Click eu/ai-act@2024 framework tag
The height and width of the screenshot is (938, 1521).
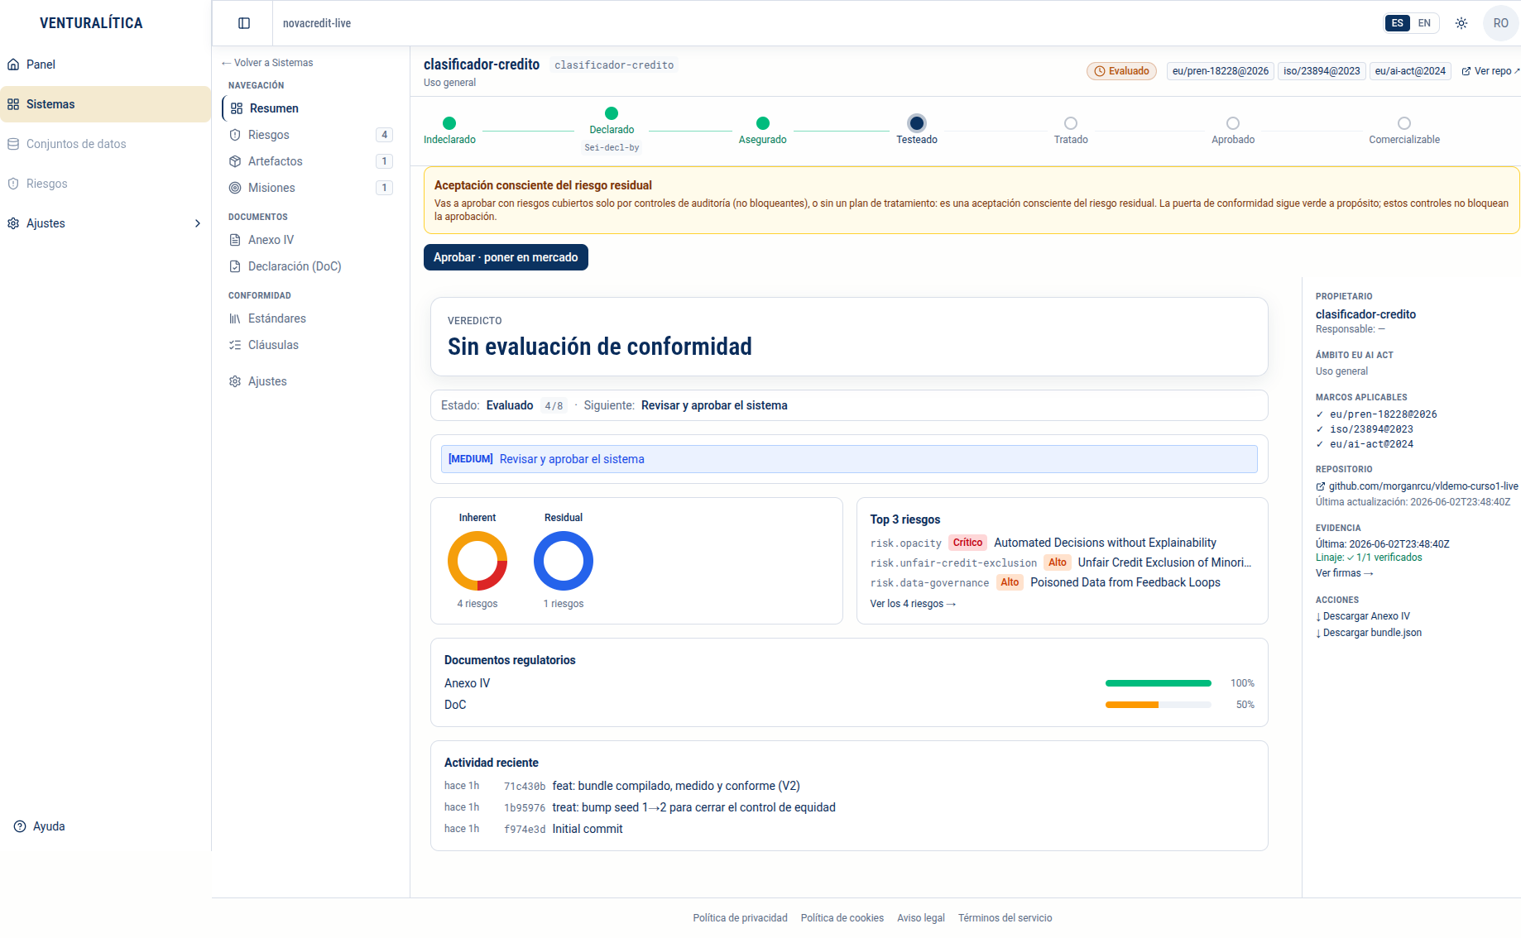tap(1410, 71)
